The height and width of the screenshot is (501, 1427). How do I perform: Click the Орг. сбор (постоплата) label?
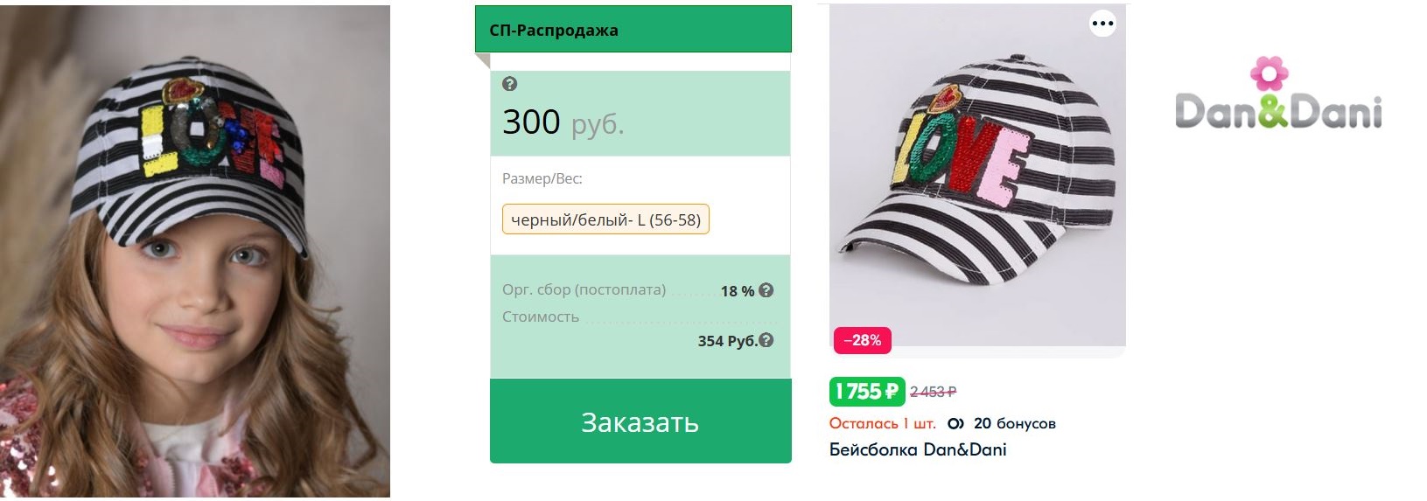click(584, 289)
